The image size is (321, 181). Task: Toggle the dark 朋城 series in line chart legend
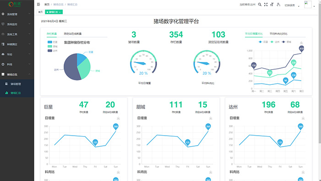click(x=286, y=42)
